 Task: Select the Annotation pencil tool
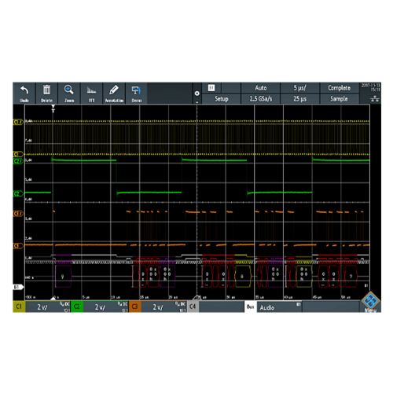pos(114,94)
